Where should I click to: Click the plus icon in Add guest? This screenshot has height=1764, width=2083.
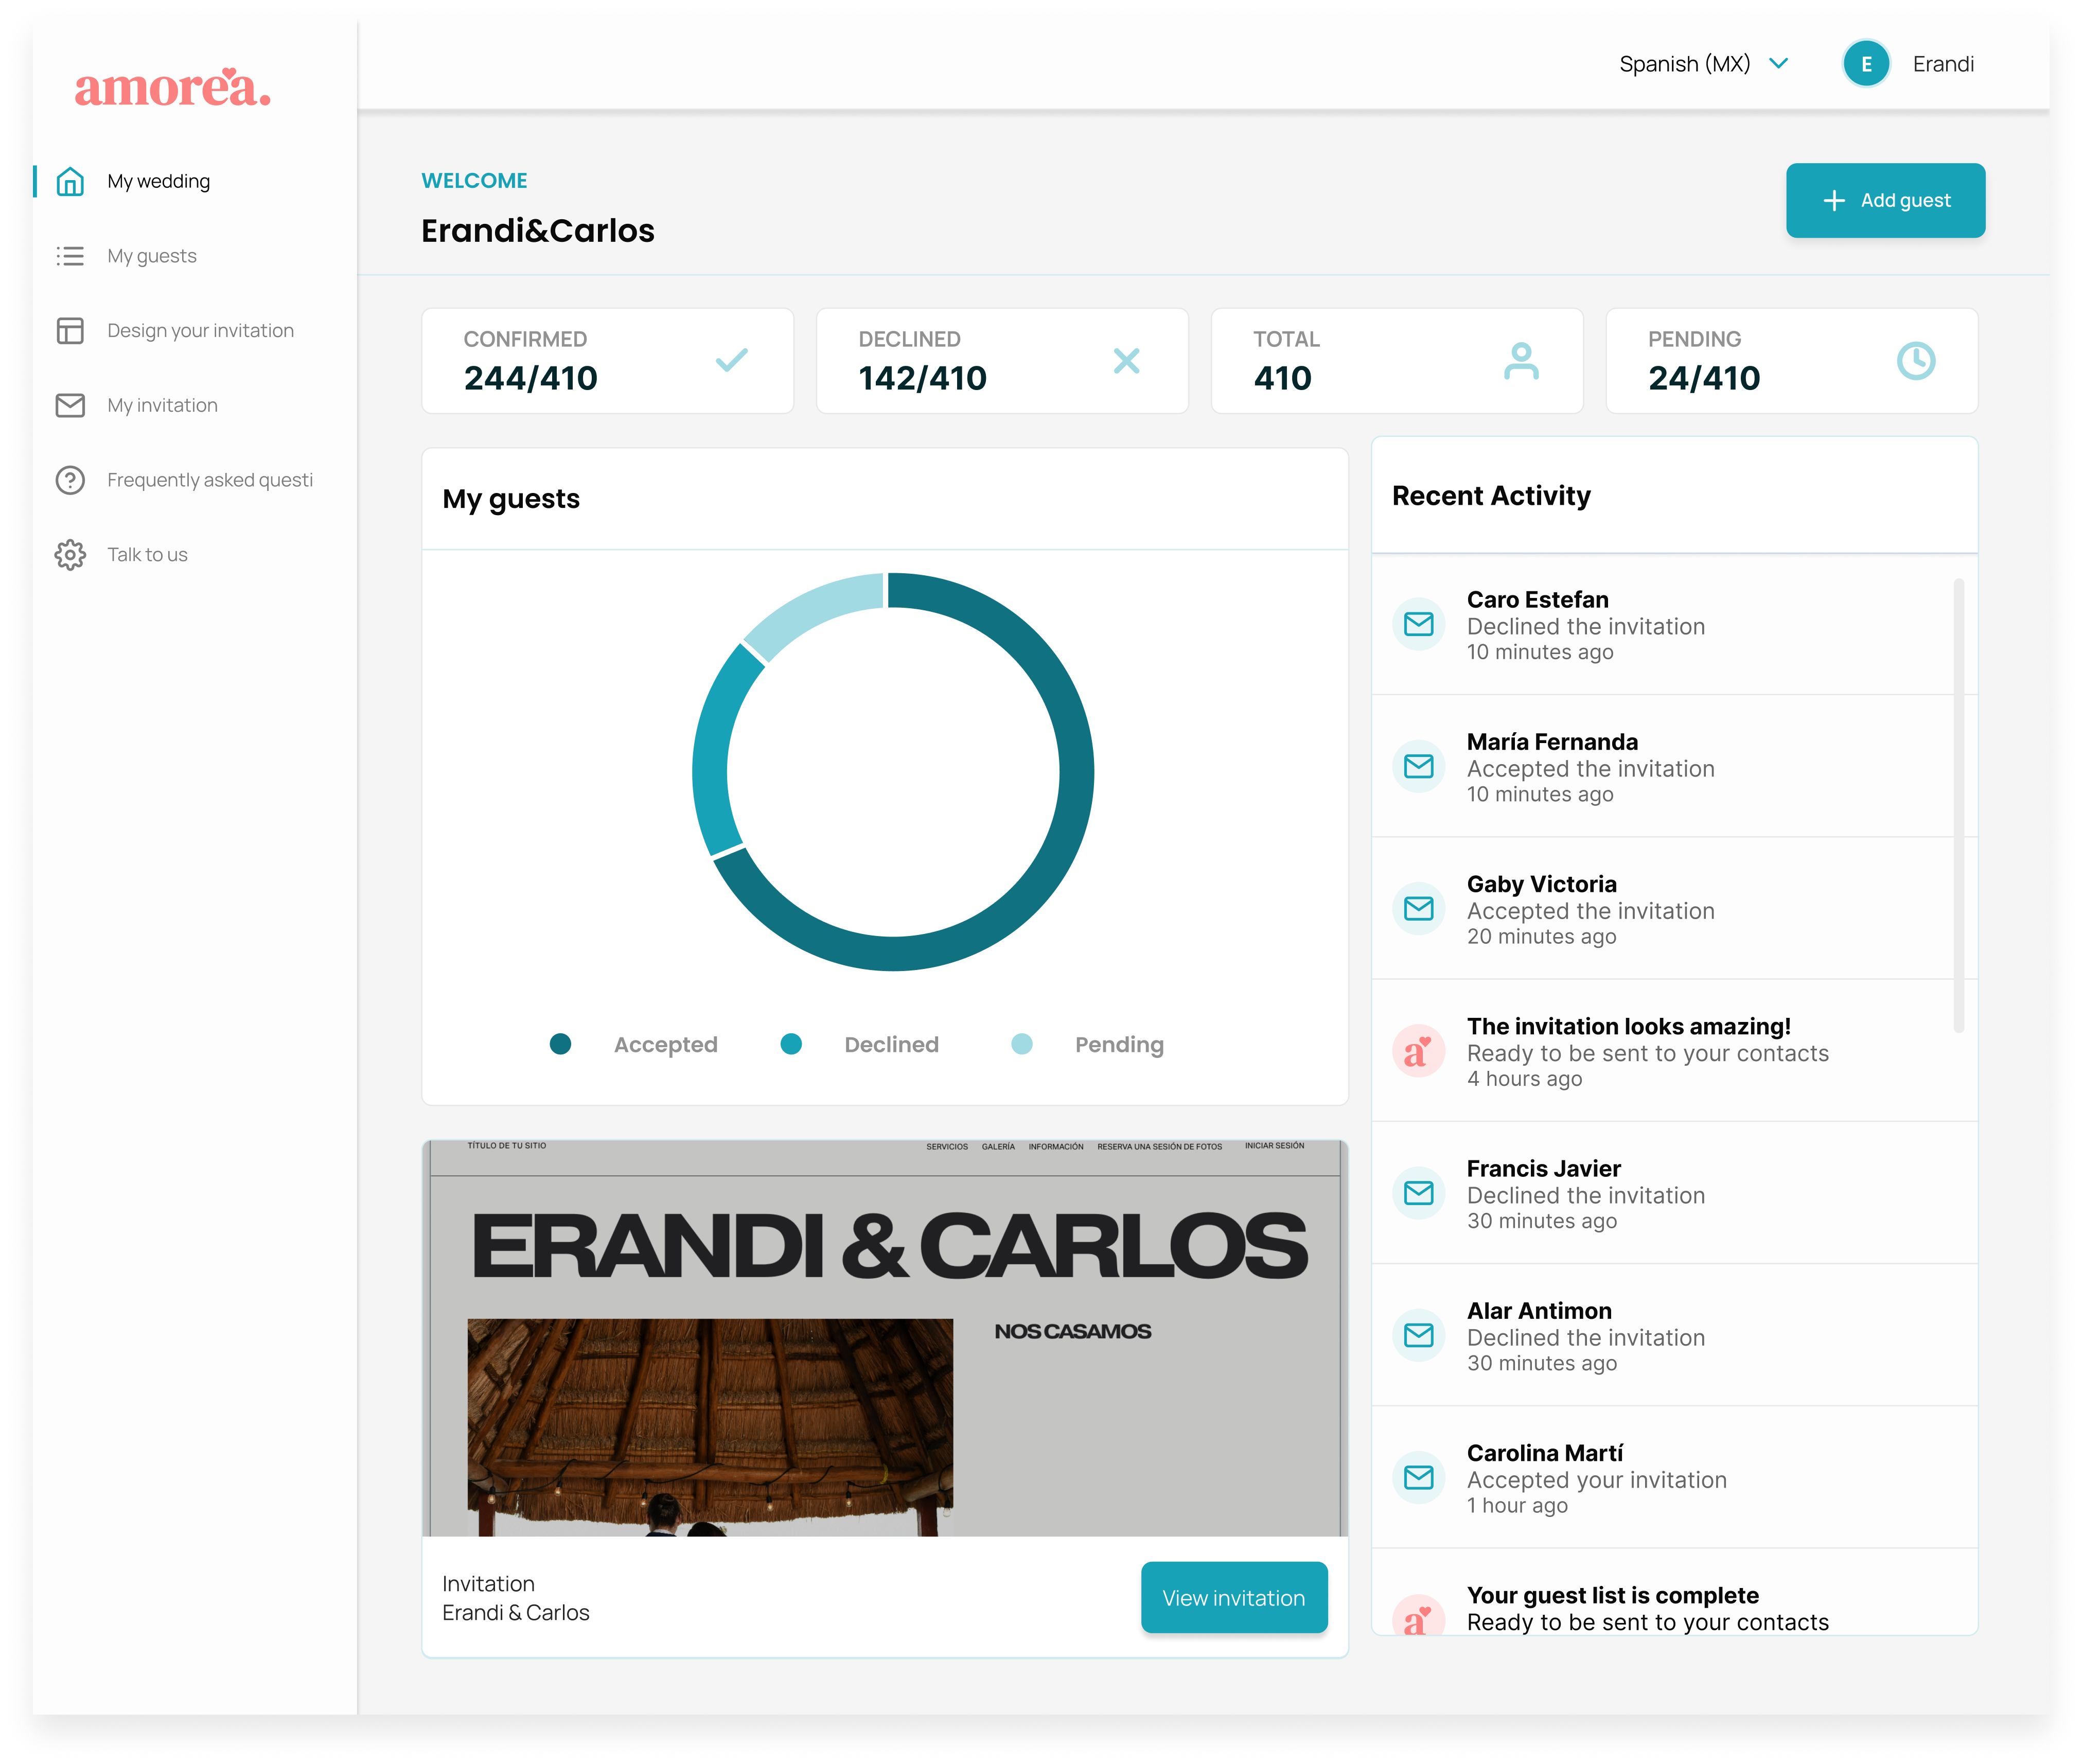coord(1834,201)
